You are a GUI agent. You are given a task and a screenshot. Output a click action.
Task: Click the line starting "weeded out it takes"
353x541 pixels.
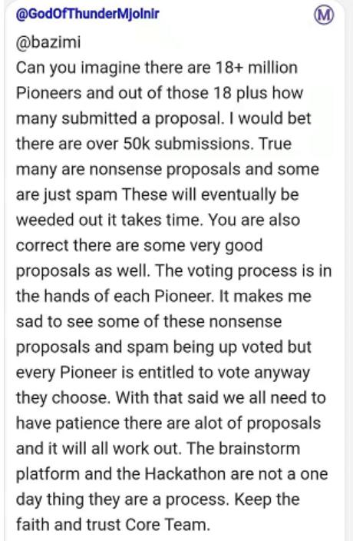coord(158,220)
